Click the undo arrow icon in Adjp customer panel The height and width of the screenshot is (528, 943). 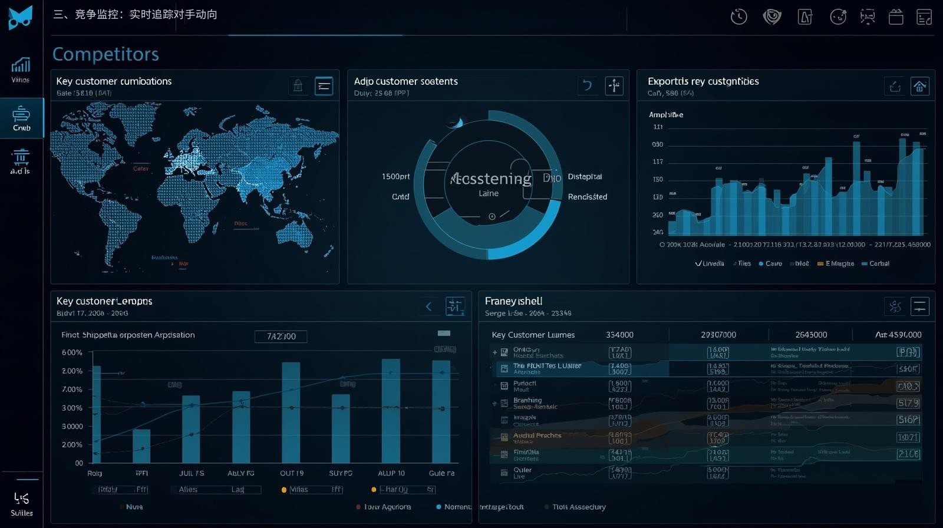(x=587, y=86)
